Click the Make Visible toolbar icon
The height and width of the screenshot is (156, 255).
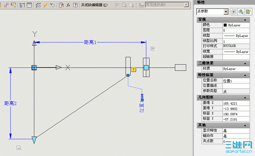tap(124, 5)
